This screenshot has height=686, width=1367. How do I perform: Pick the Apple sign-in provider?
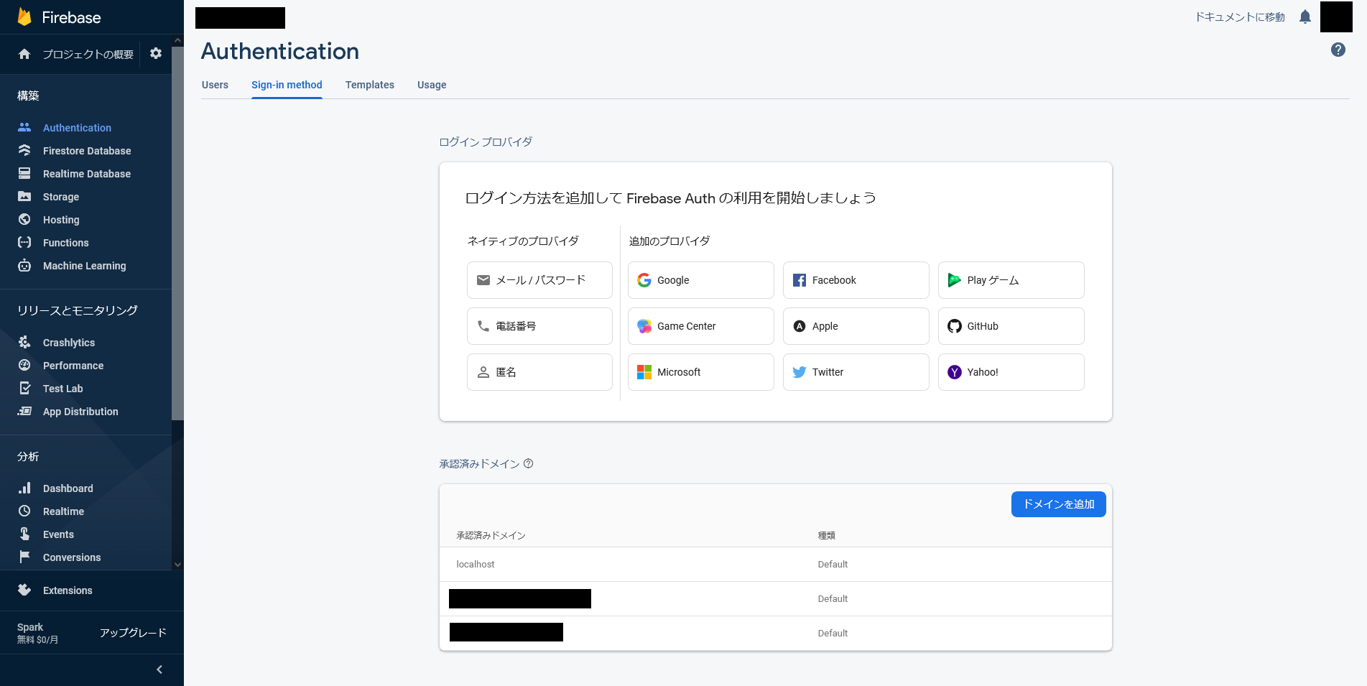(x=855, y=326)
